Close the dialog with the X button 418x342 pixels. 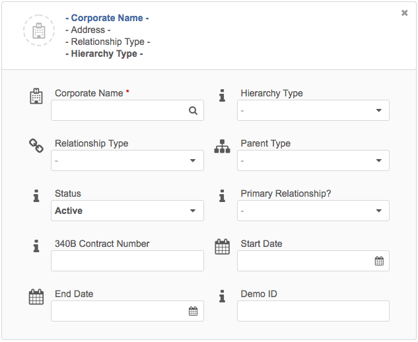point(404,13)
